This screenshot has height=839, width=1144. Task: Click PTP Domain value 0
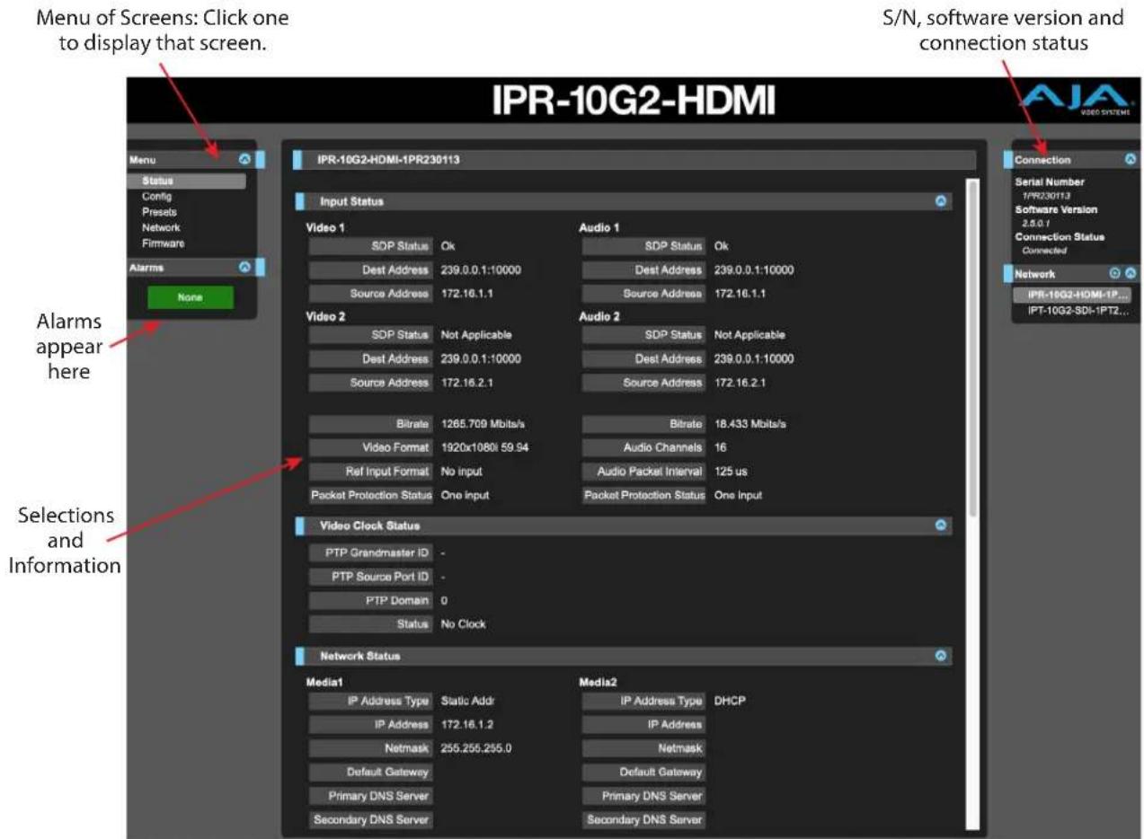coord(444,601)
